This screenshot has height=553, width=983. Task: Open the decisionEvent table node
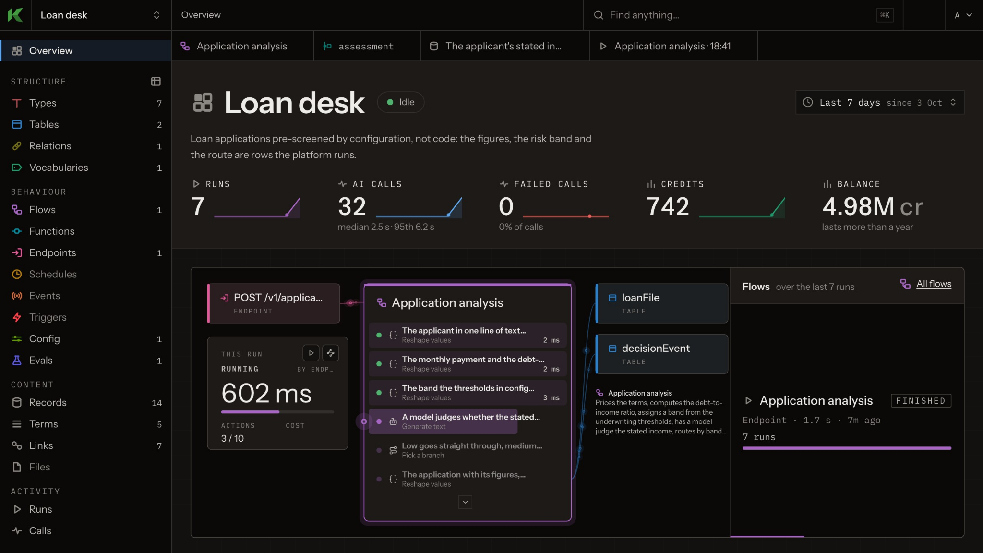(x=662, y=354)
